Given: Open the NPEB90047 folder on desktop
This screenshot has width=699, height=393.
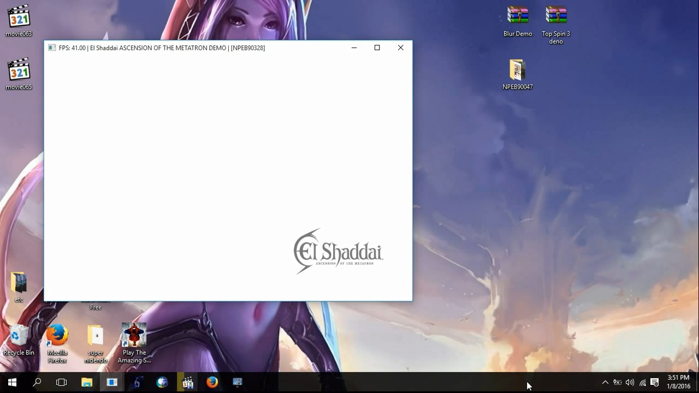Looking at the screenshot, I should coord(517,70).
